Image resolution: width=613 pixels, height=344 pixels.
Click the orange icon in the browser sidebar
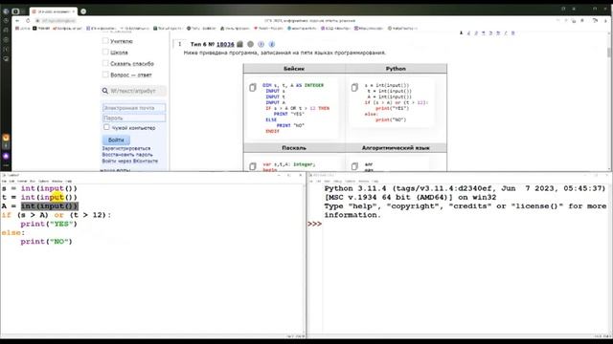click(6, 138)
